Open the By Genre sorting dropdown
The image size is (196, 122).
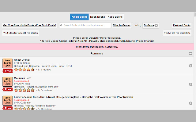[x=151, y=25]
